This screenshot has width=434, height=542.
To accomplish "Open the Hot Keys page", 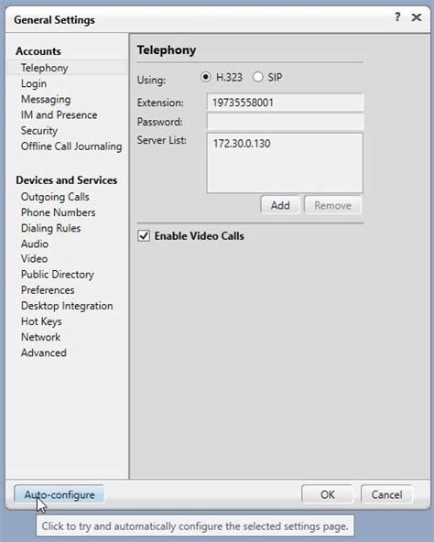I will (41, 321).
